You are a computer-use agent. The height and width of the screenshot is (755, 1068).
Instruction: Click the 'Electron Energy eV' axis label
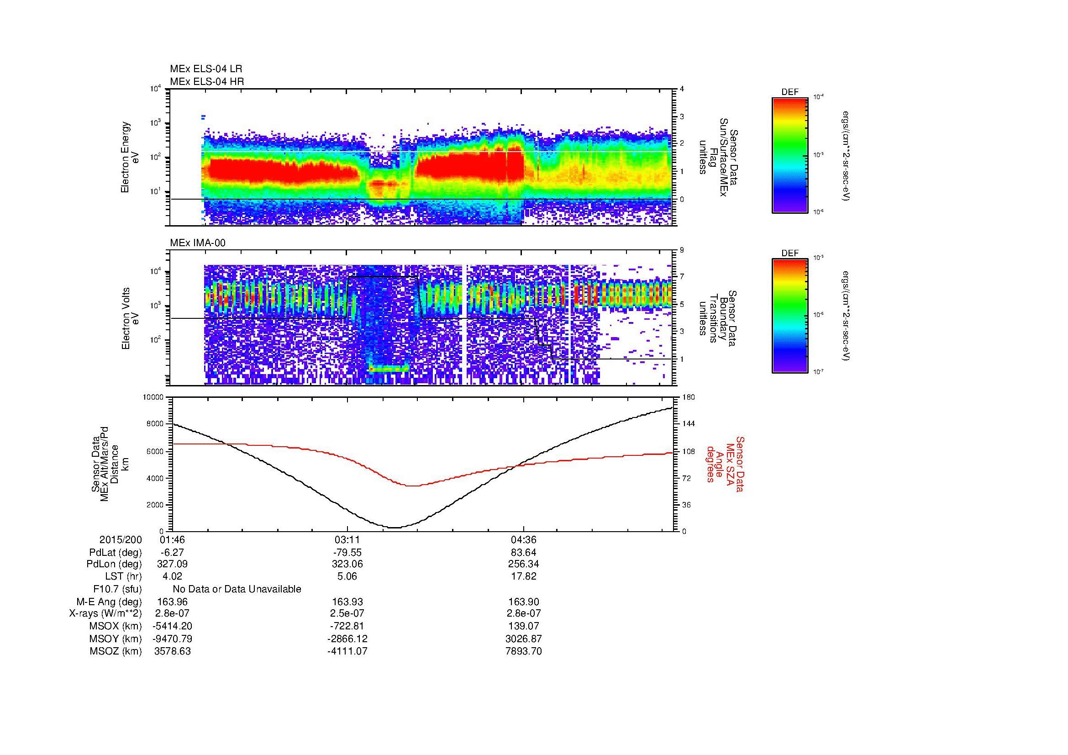(x=130, y=157)
